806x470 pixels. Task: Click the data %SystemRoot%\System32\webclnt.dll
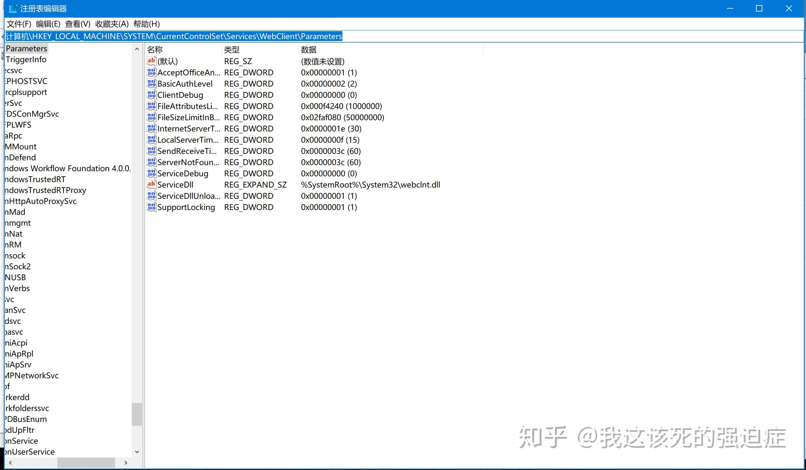[371, 185]
